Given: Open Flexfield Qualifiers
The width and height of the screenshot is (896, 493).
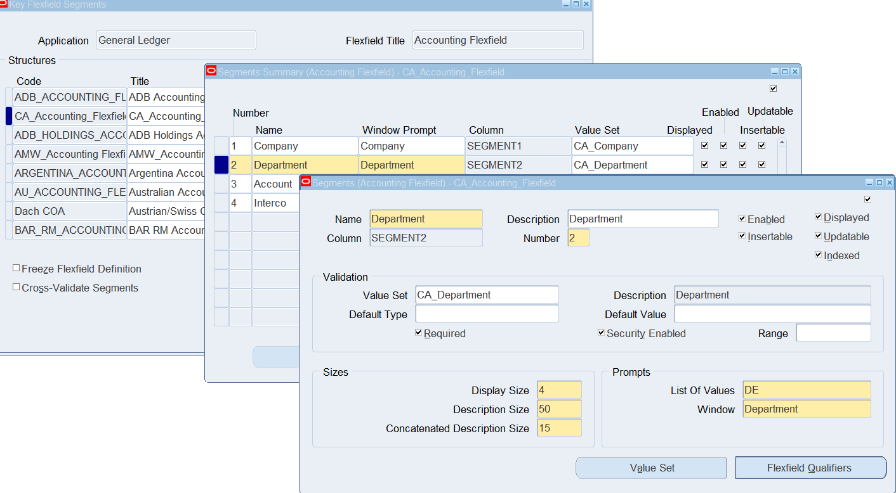Looking at the screenshot, I should pos(810,468).
